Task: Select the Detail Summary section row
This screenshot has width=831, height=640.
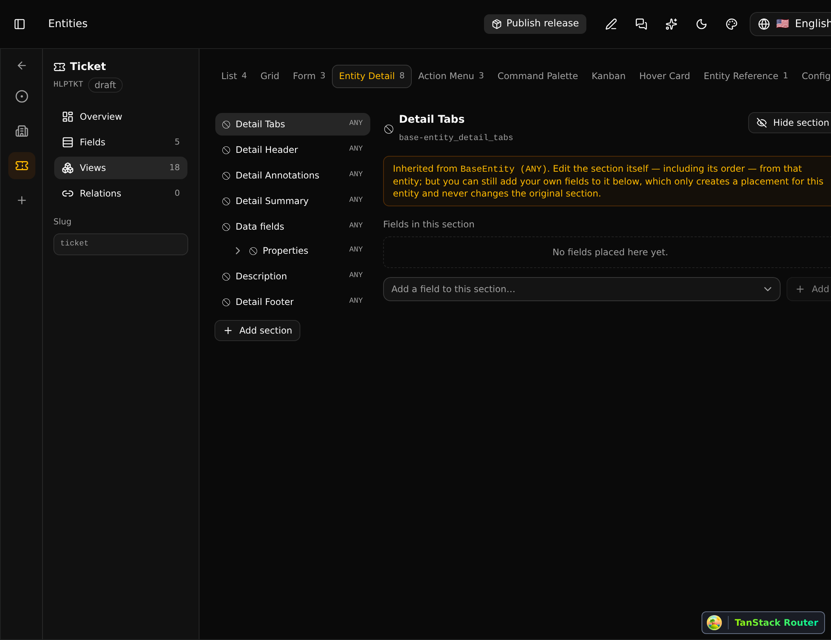Action: pyautogui.click(x=292, y=201)
